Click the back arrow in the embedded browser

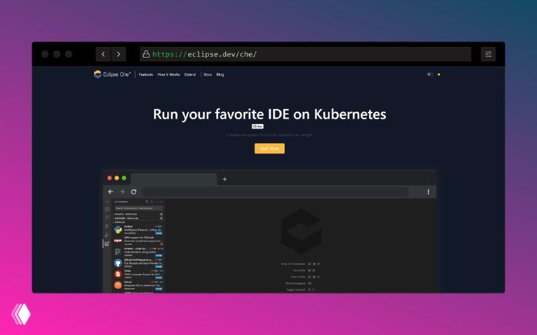(111, 192)
